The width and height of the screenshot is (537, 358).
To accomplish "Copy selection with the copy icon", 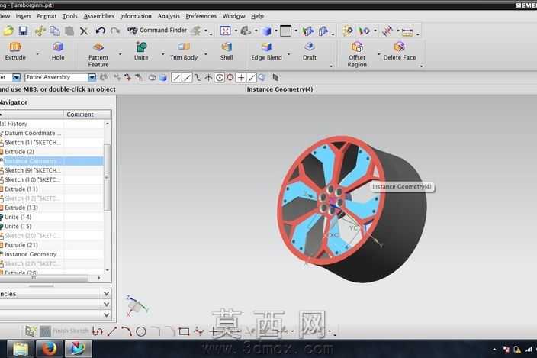I will click(x=55, y=31).
